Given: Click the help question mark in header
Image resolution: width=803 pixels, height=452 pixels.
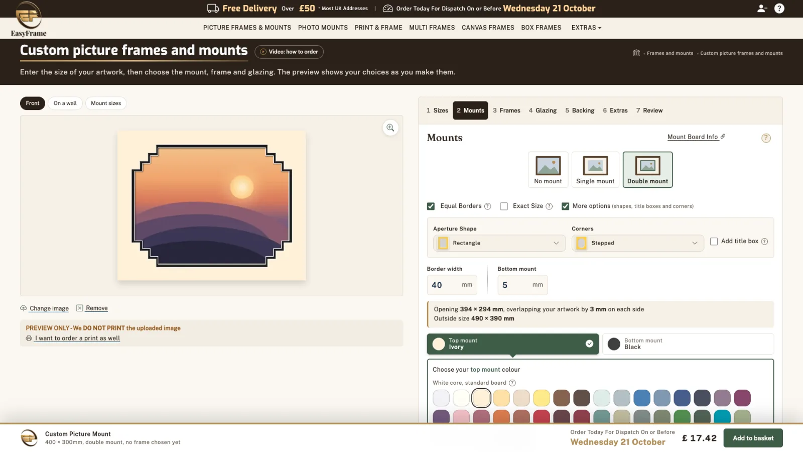Looking at the screenshot, I should 779,9.
